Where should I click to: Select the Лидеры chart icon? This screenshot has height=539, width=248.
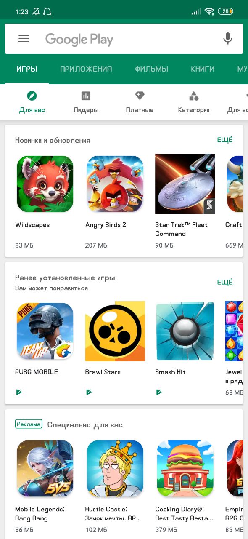(86, 96)
